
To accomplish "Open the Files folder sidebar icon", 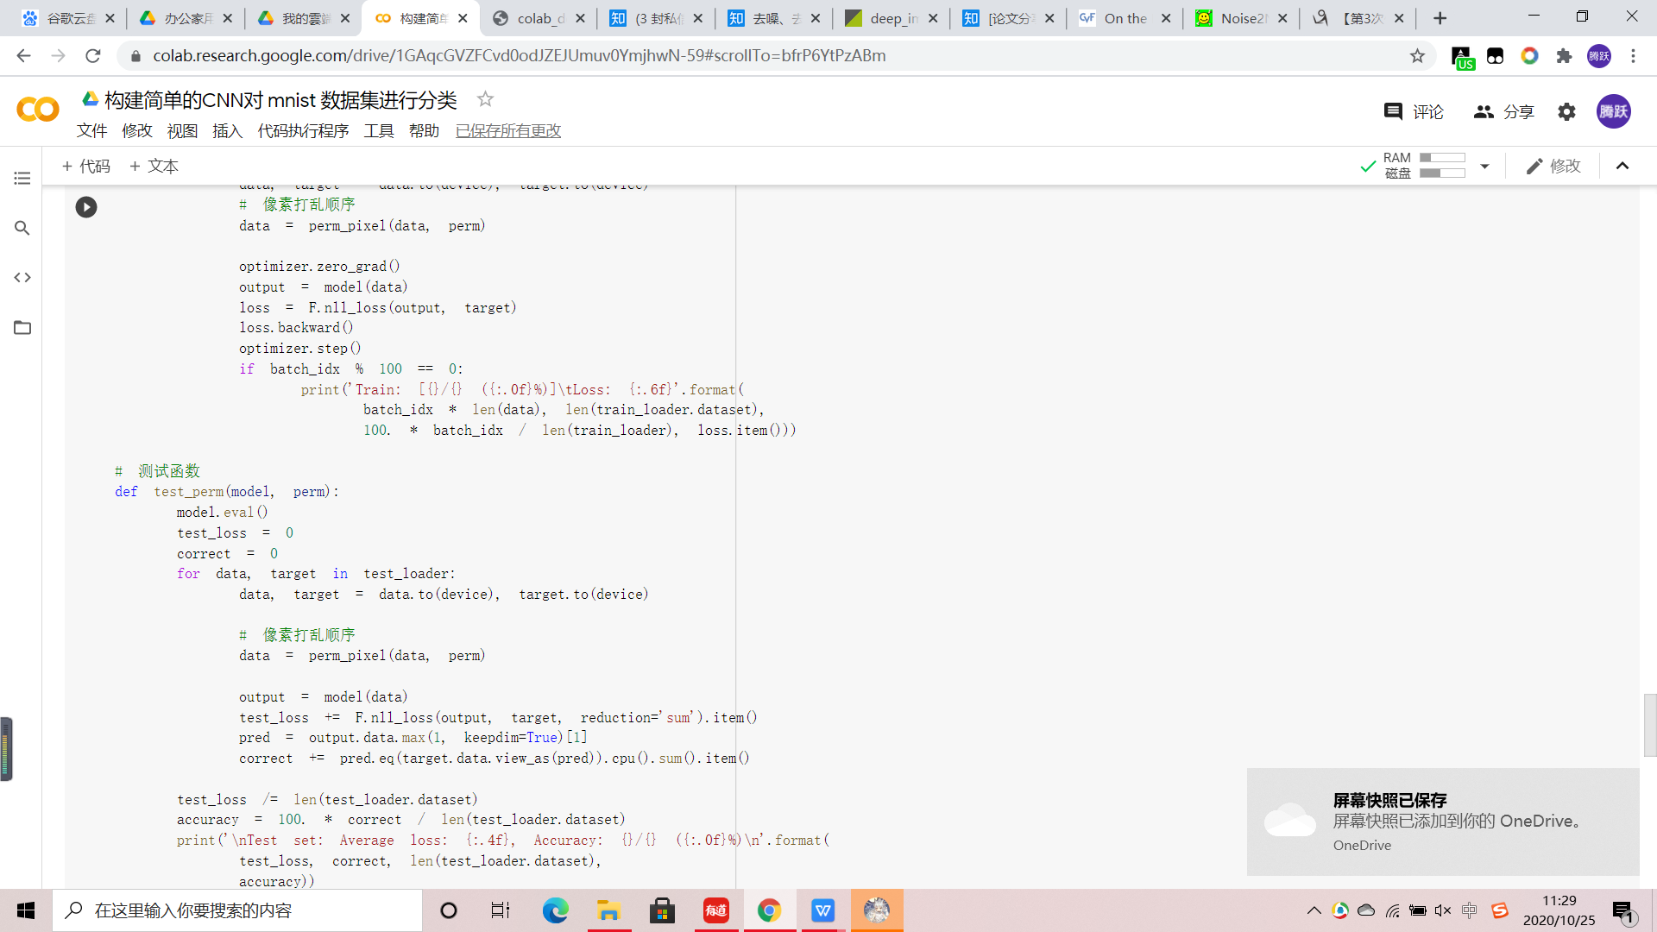I will 22,328.
